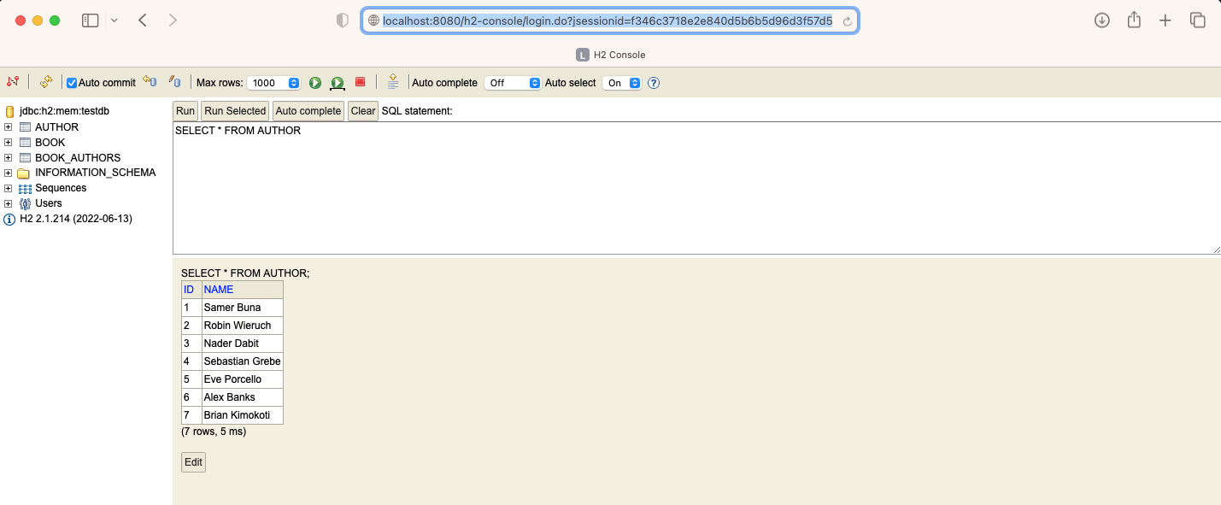Click the Disconnect icon in H2 toolbar
Image resolution: width=1221 pixels, height=505 pixels.
tap(13, 82)
